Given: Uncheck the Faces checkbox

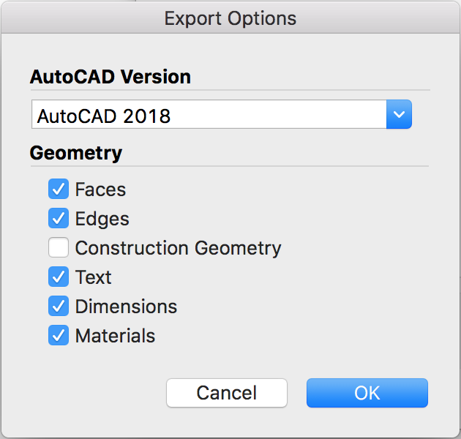Looking at the screenshot, I should 59,190.
